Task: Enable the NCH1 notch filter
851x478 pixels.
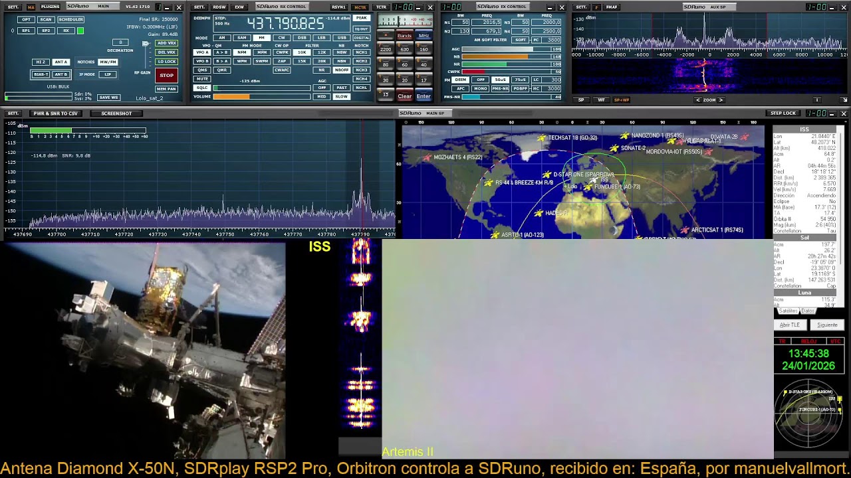Action: (x=362, y=52)
